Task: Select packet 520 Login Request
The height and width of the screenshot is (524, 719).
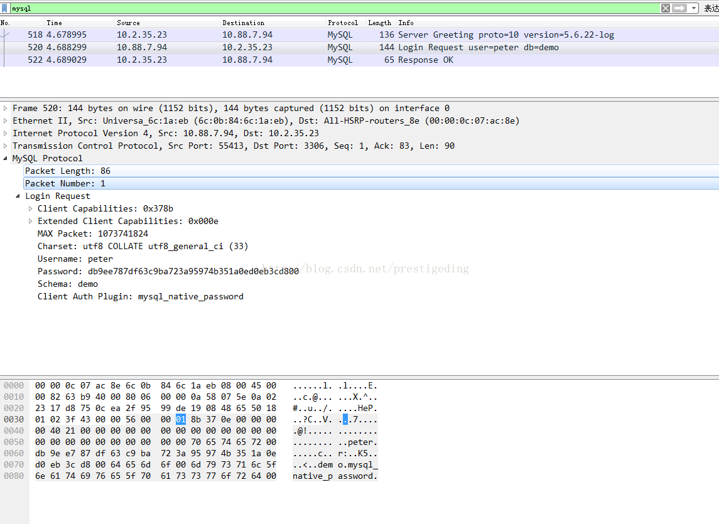Action: 359,47
